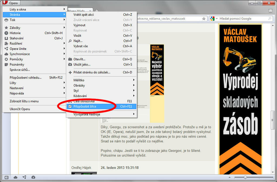Expand the Nastavení submenu
This screenshot has width=277, height=182.
coord(35,88)
